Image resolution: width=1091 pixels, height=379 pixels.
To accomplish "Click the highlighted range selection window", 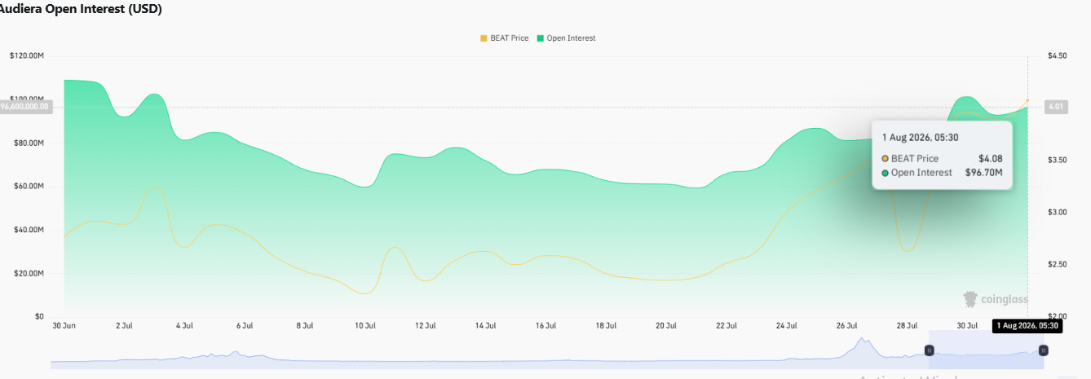I will point(986,350).
